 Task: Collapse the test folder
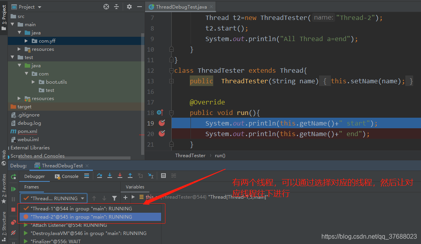tap(13, 57)
